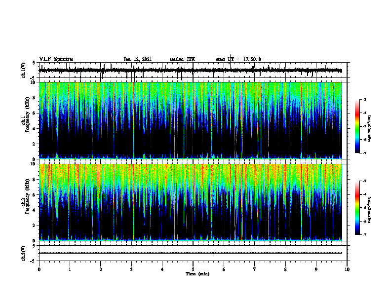Select the date label "Jan. 12, 2021"

click(x=138, y=59)
